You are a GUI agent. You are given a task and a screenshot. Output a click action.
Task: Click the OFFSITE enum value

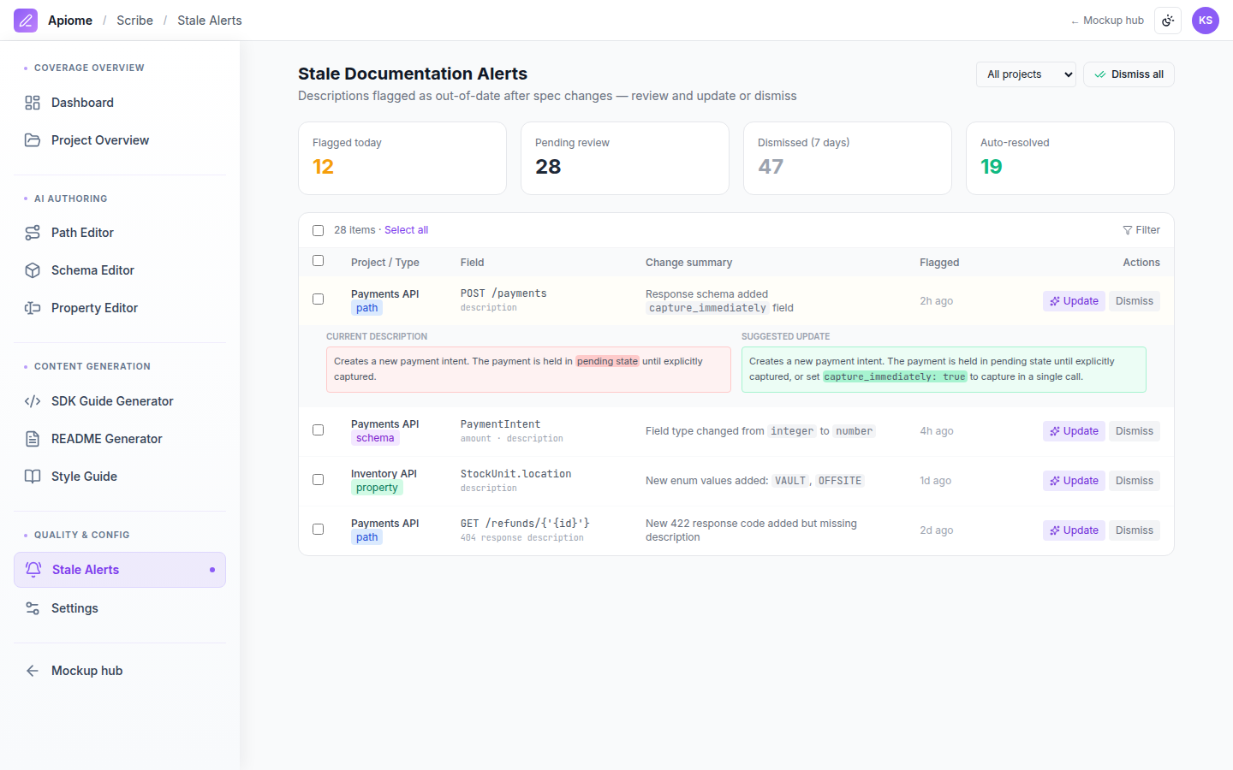point(840,481)
